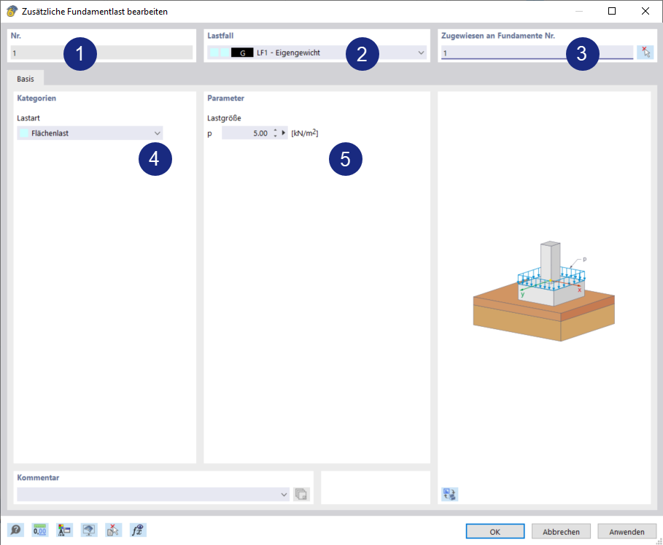Click the pick-foundations cursor icon beside assigned field

point(645,53)
